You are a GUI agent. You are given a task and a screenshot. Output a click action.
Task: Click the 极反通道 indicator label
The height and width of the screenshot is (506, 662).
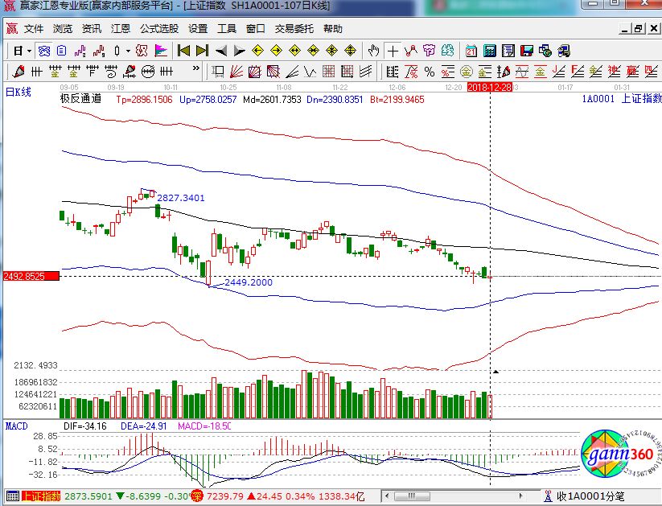pos(80,100)
